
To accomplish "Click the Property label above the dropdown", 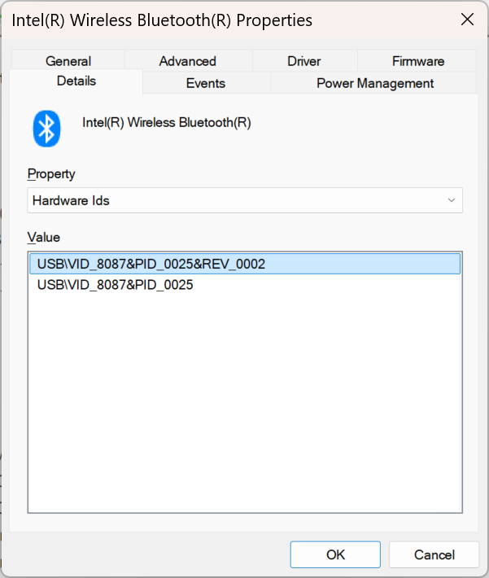I will coord(51,173).
